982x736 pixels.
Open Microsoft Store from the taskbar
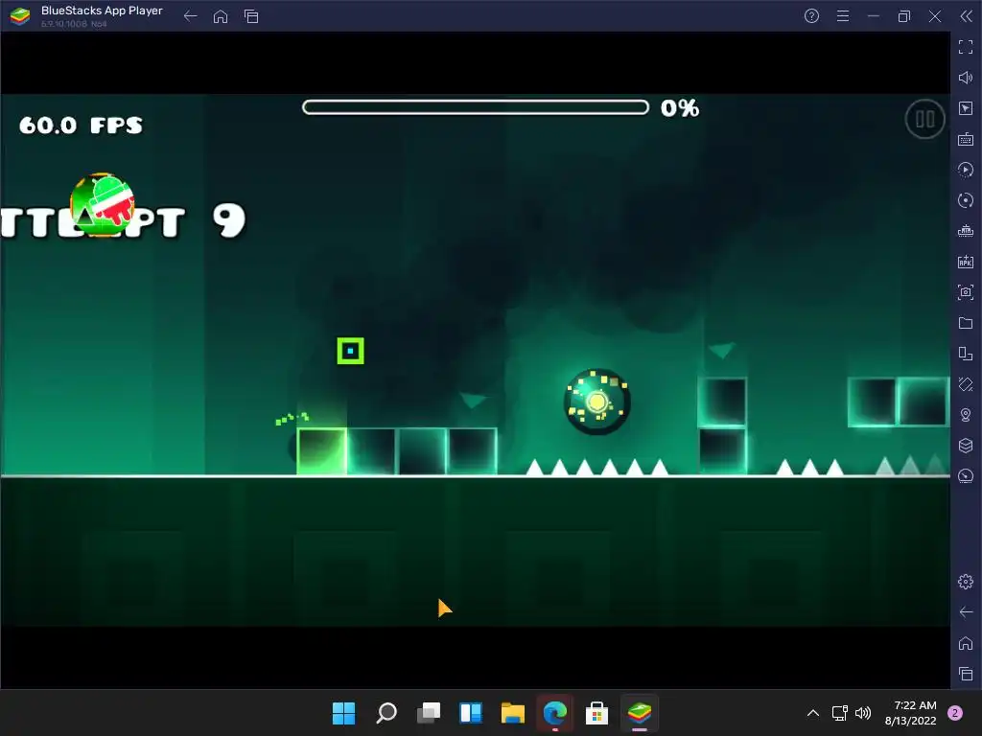point(596,713)
